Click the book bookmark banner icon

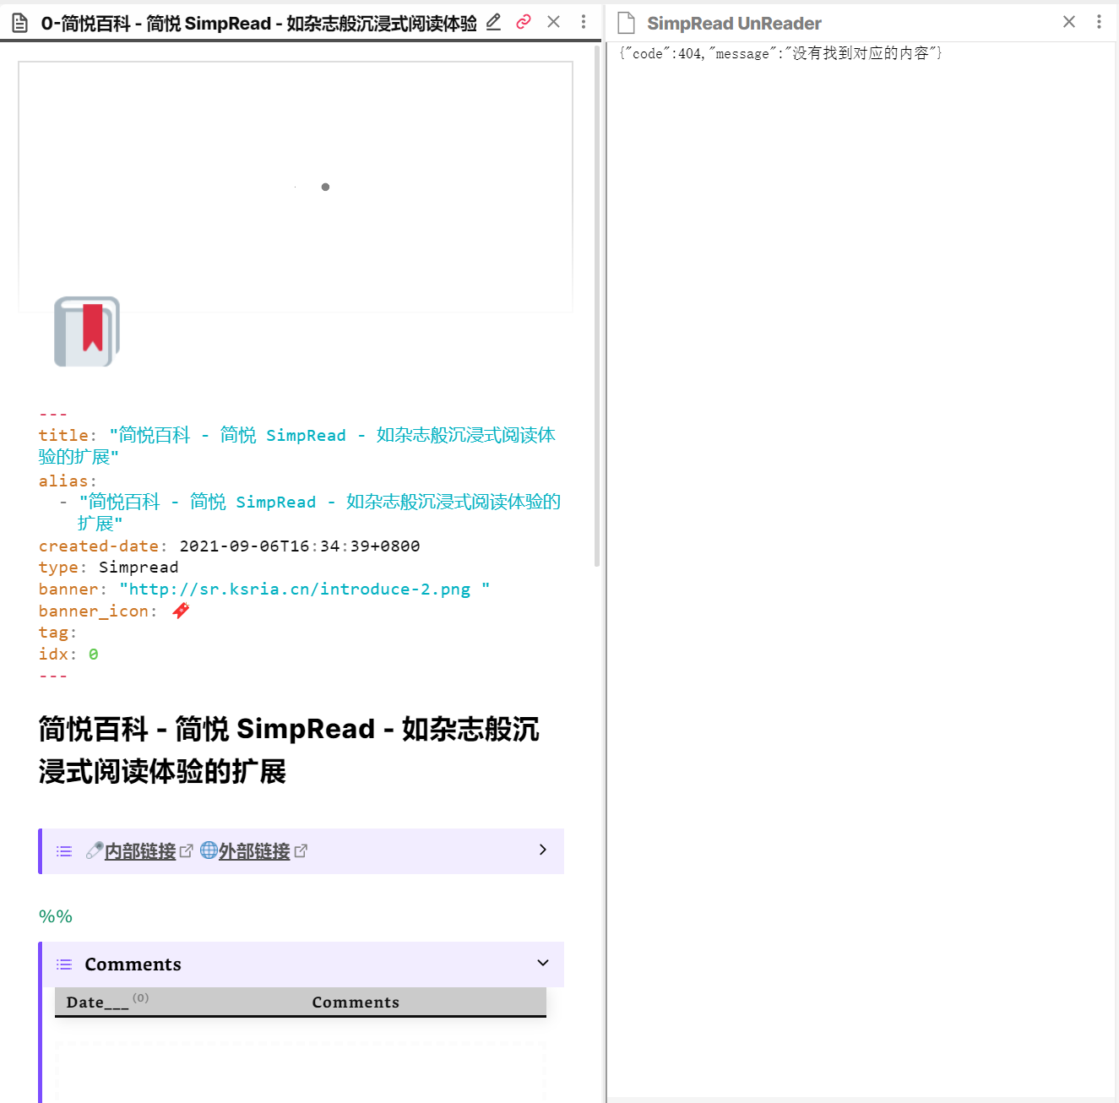pos(87,332)
